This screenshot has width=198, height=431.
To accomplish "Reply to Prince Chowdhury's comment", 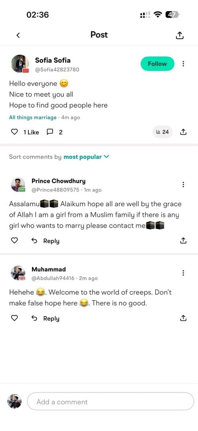I will click(46, 241).
